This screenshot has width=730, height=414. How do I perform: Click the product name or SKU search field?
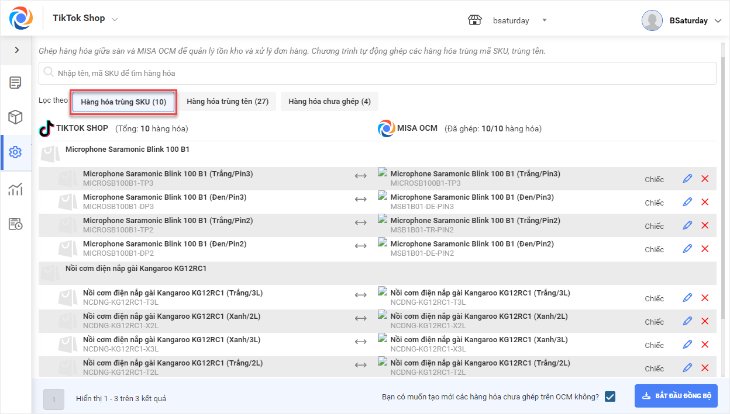[377, 73]
